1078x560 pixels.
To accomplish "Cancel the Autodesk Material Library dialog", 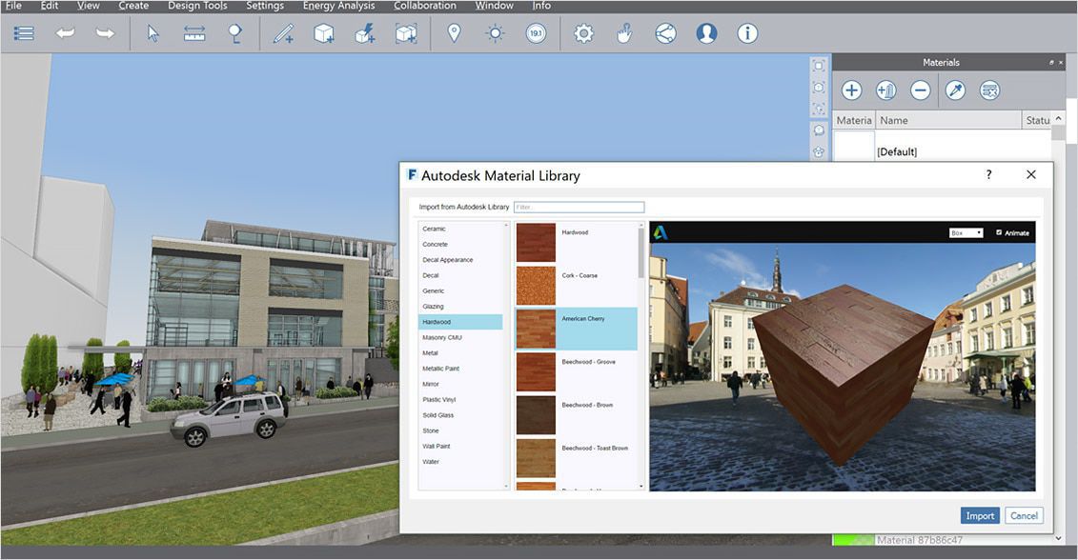I will coord(1024,514).
